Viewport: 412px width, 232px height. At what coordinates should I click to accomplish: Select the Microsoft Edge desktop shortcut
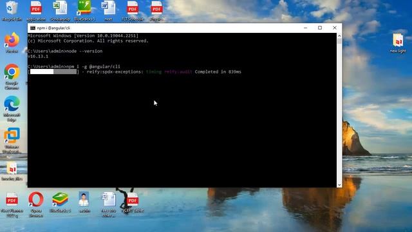tap(12, 108)
